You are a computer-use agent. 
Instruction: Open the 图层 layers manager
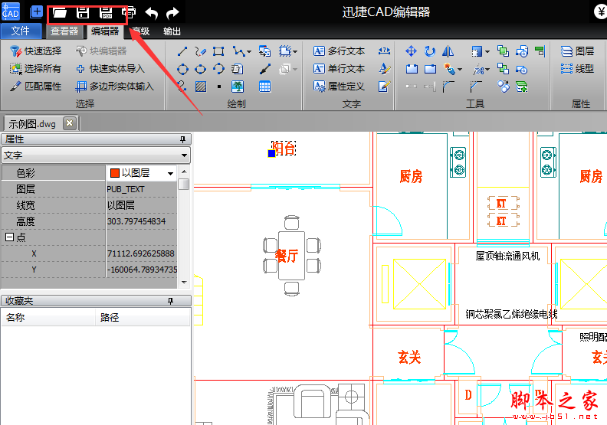[x=577, y=51]
